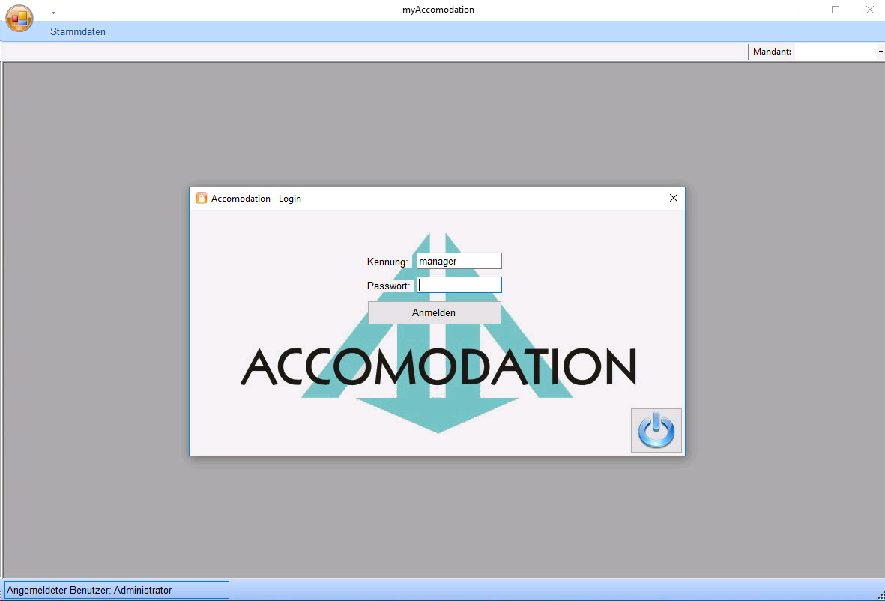Click the lock icon in login dialog title
This screenshot has width=885, height=601.
click(201, 199)
